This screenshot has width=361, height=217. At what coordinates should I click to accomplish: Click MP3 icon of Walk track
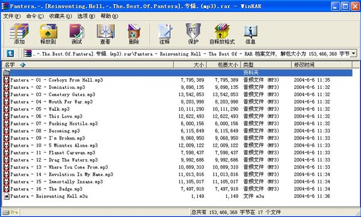[x=7, y=109]
